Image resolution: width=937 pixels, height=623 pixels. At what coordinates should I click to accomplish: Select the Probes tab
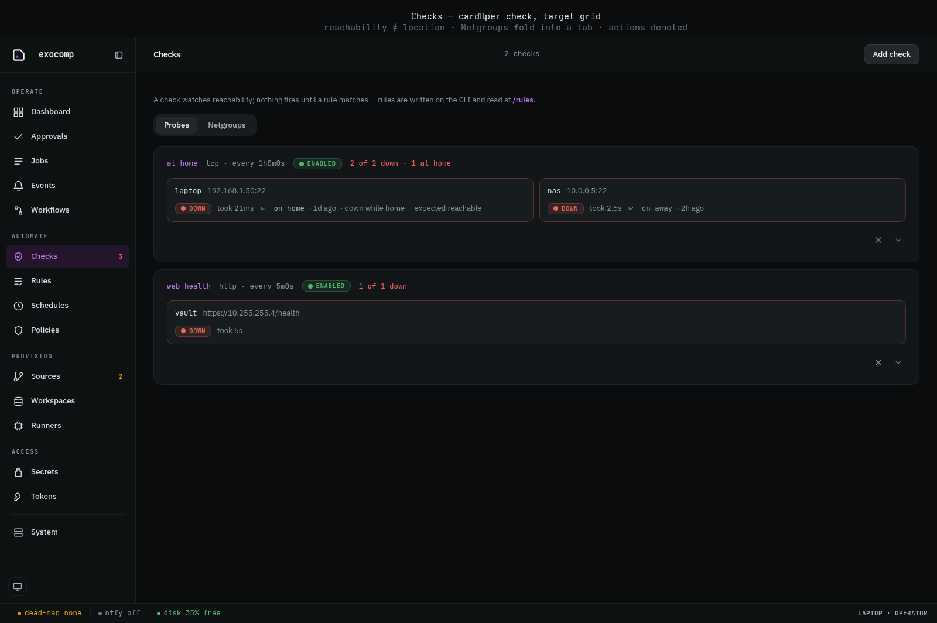point(176,125)
